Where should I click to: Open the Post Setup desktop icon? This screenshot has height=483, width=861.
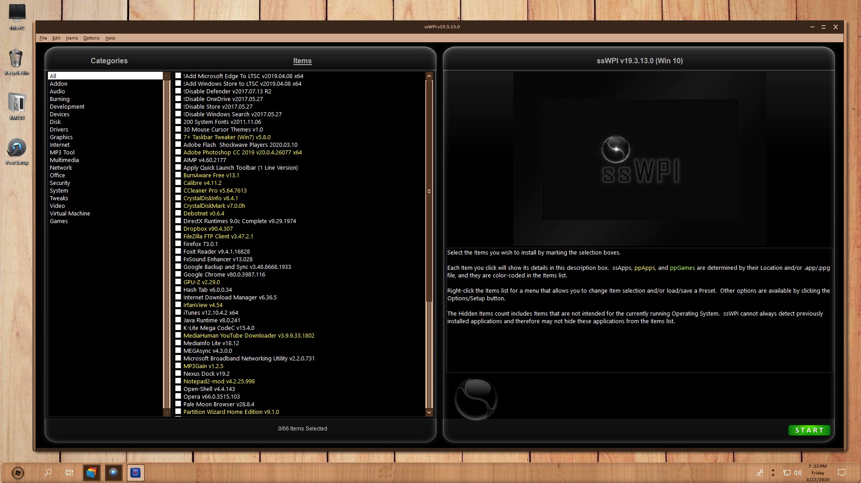click(x=17, y=151)
